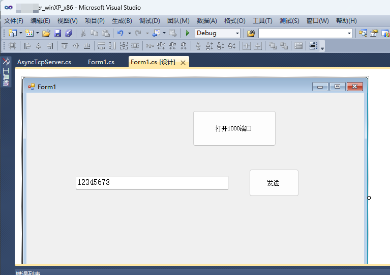390x275 pixels.
Task: Click the Save floppy disk icon
Action: tap(57, 33)
